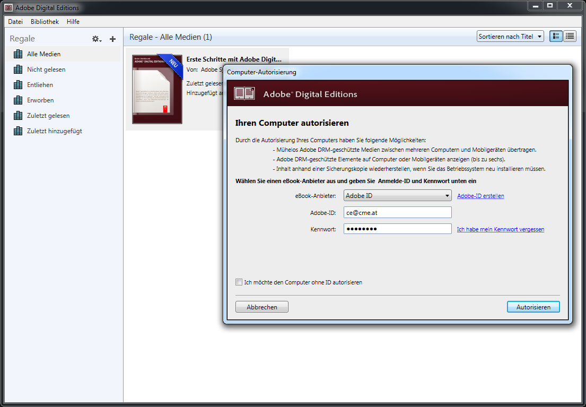Enable authorizing computer without ID checkbox
Viewport: 586px width, 407px height.
(x=239, y=282)
